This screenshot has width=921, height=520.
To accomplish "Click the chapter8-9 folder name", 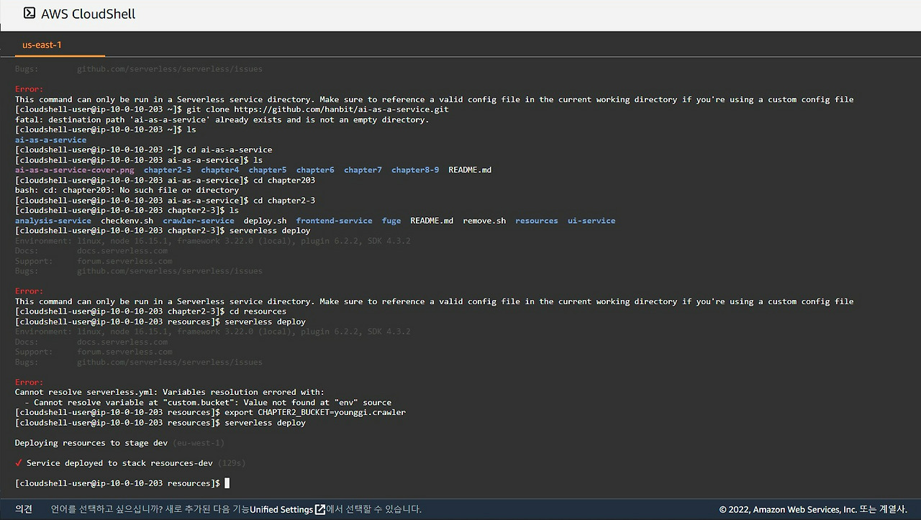I will pyautogui.click(x=415, y=170).
